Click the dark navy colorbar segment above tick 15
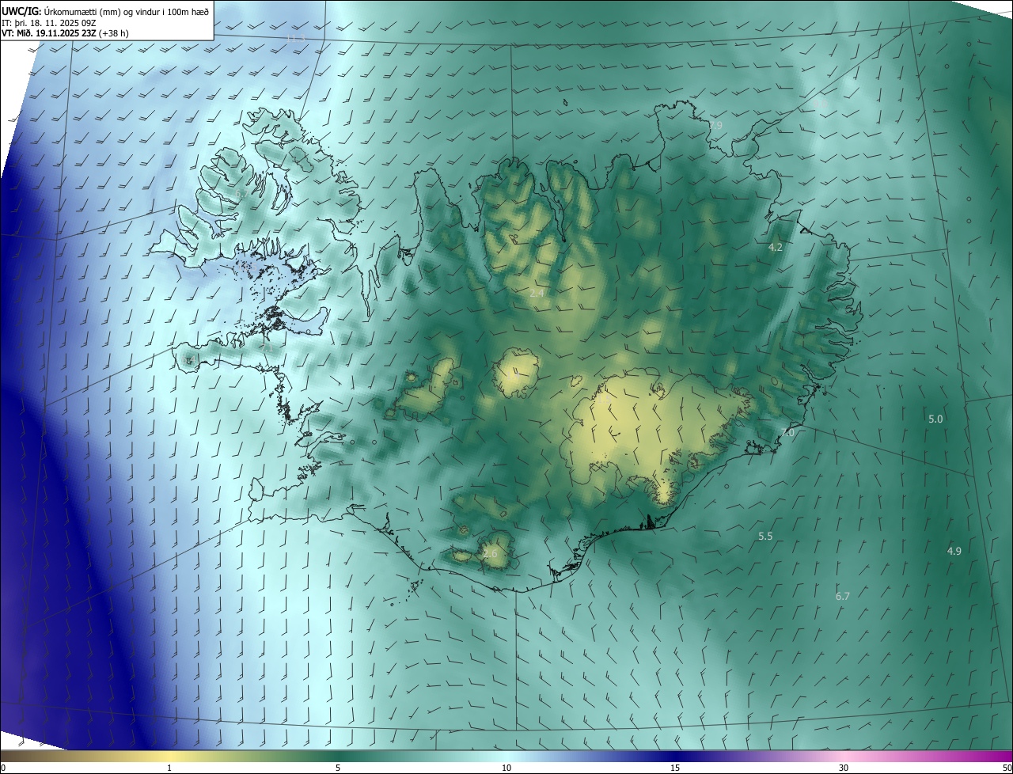 coord(675,756)
